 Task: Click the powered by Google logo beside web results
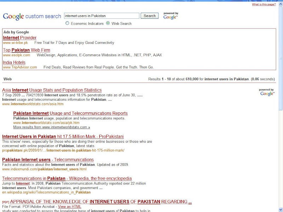pos(267,92)
